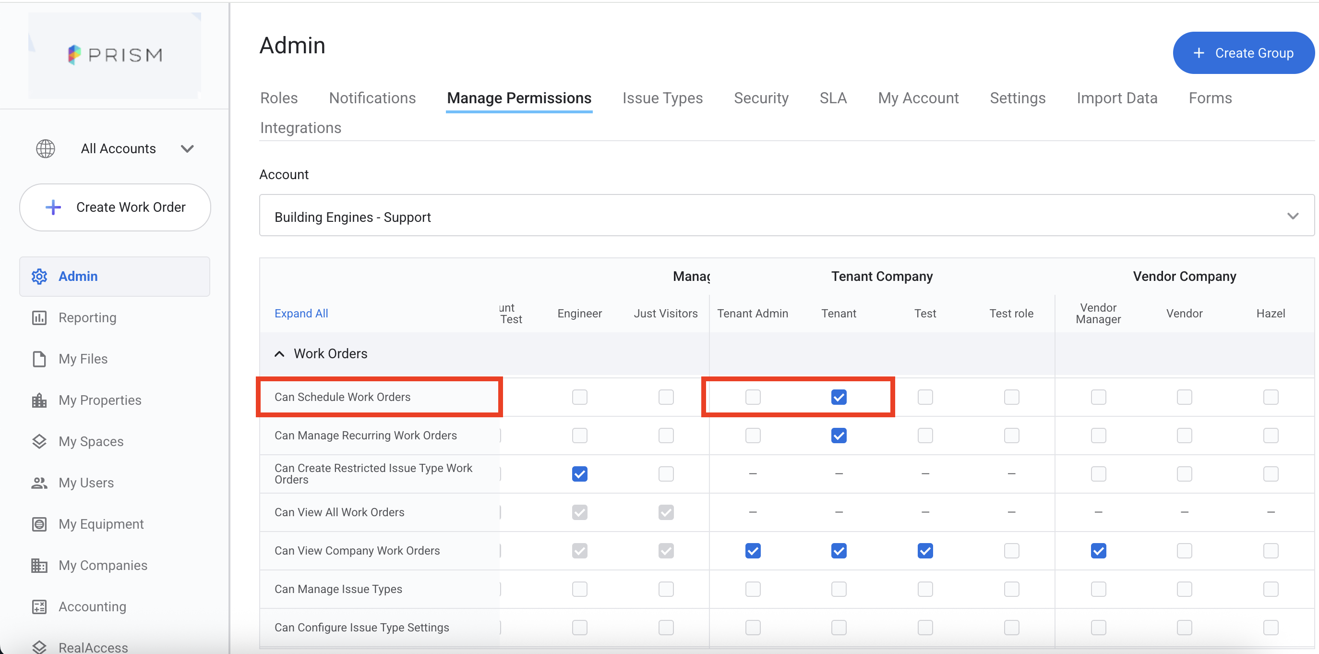Switch to the Notifications tab

(372, 98)
